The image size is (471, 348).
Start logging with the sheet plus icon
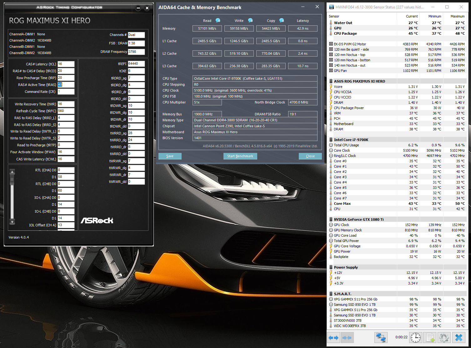pos(430,338)
